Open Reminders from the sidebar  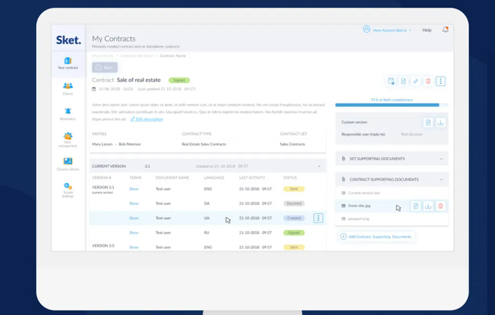tap(68, 114)
